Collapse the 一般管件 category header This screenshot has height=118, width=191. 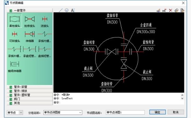coord(30,10)
